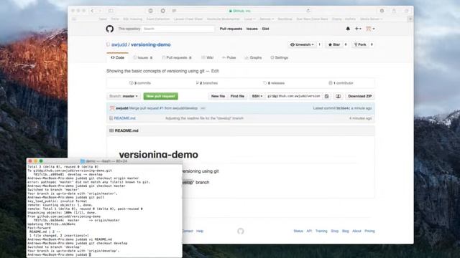Open the Branch: master dropdown
The image size is (460, 258).
(x=124, y=96)
